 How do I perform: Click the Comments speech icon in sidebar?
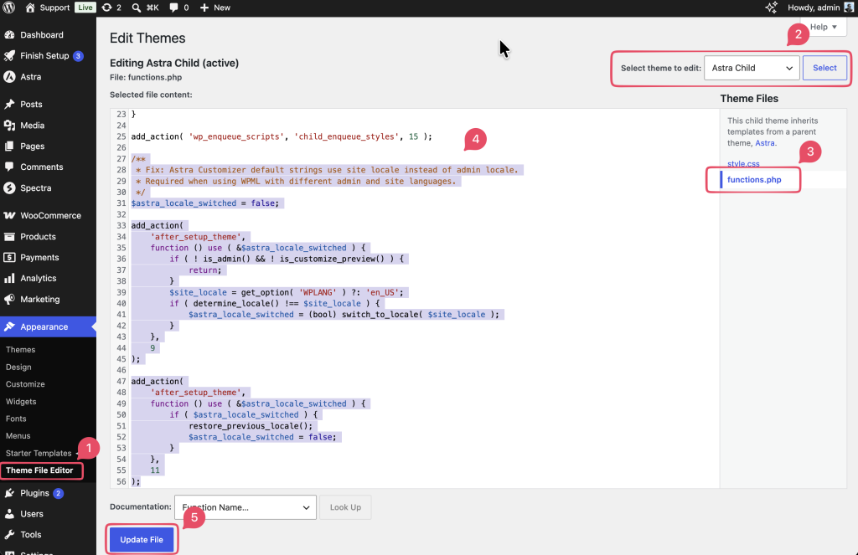pos(9,167)
